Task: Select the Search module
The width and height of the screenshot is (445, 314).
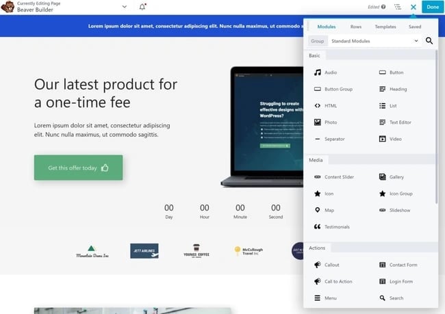Action: pos(392,298)
